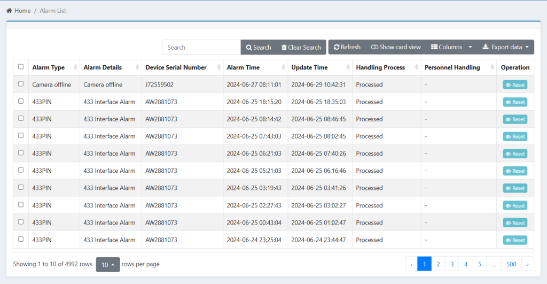Click the next page arrow
The image size is (547, 284).
[528, 264]
